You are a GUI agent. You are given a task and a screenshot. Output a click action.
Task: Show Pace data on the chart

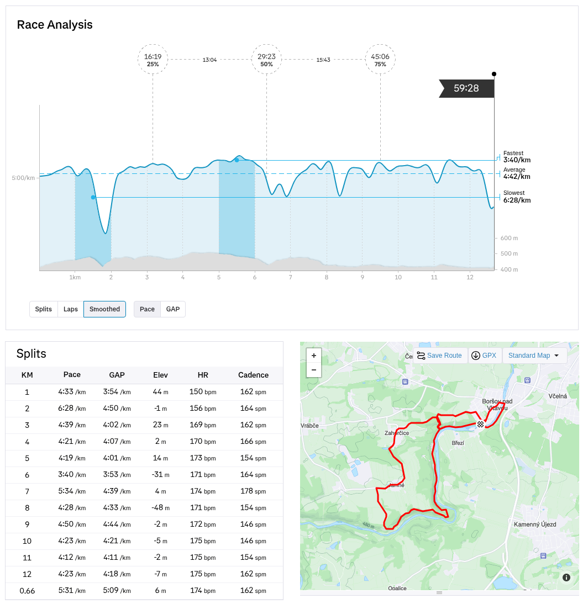coord(147,309)
